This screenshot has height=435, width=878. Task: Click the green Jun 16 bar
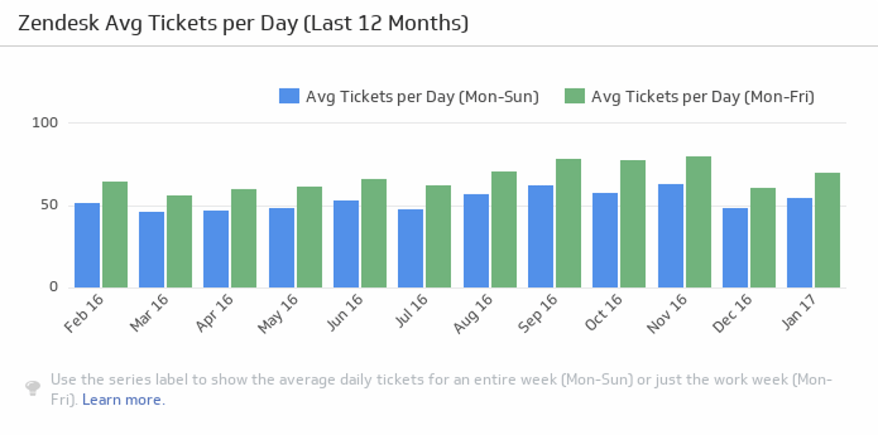click(374, 233)
